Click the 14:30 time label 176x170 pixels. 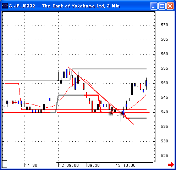point(31,165)
